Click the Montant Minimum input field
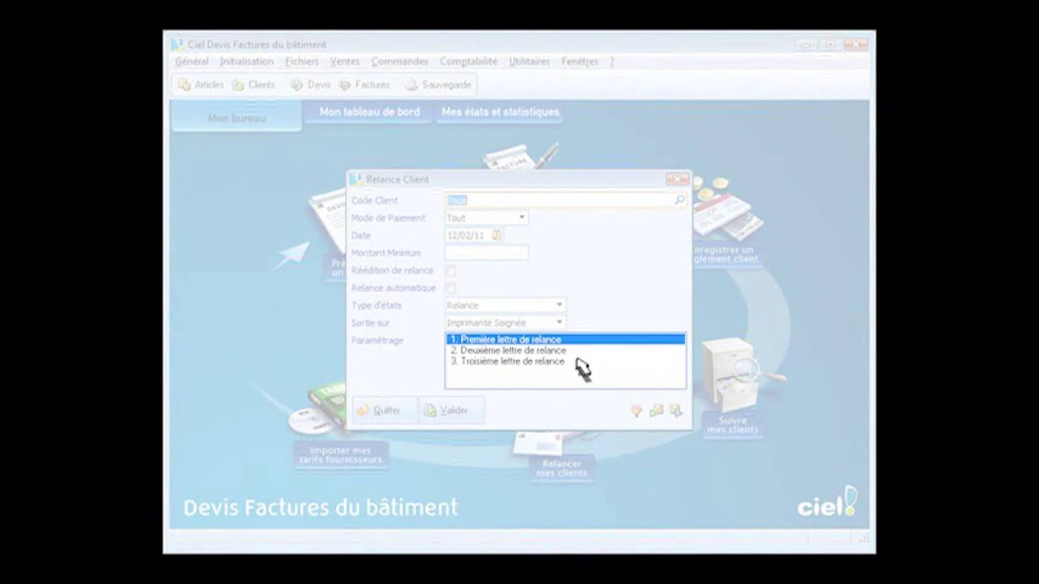The width and height of the screenshot is (1039, 584). [x=487, y=253]
